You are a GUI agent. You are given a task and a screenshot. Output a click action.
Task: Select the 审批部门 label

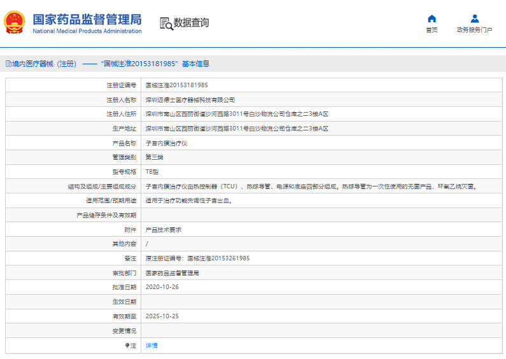(124, 273)
